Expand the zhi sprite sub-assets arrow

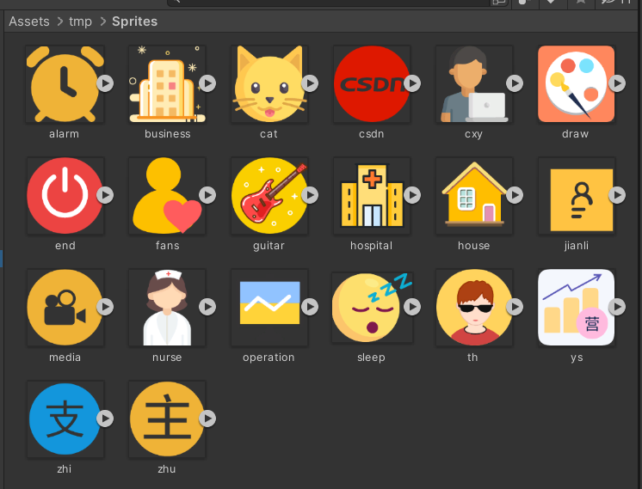(x=105, y=419)
